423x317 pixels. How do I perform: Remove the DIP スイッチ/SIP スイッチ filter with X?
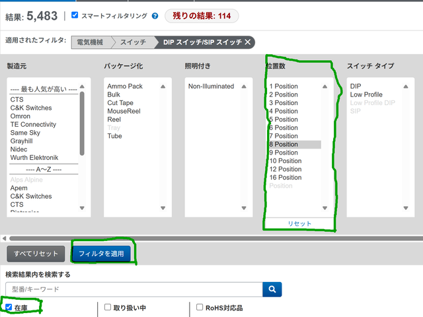click(248, 42)
